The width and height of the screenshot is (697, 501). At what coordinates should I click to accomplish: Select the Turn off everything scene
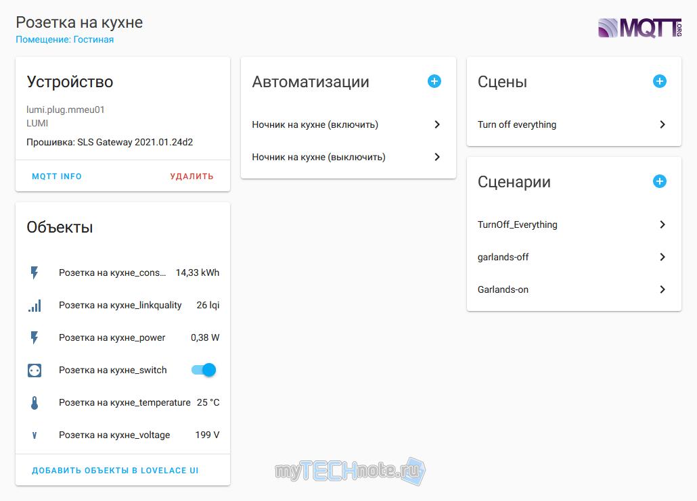pyautogui.click(x=574, y=124)
